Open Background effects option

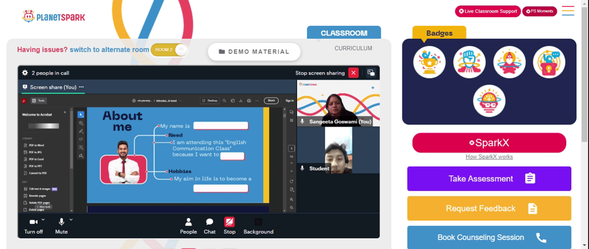(259, 226)
